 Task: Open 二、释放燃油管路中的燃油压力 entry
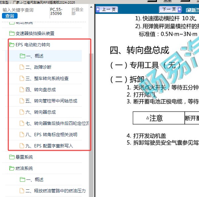[x=55, y=191]
